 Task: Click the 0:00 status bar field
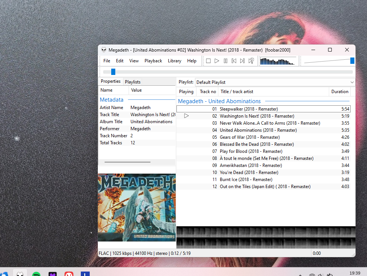coord(317,253)
